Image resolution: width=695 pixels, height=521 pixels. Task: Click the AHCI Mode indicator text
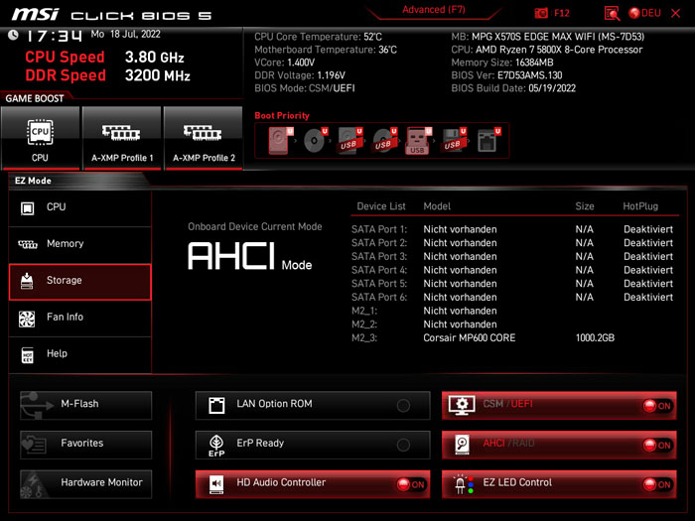pos(250,256)
